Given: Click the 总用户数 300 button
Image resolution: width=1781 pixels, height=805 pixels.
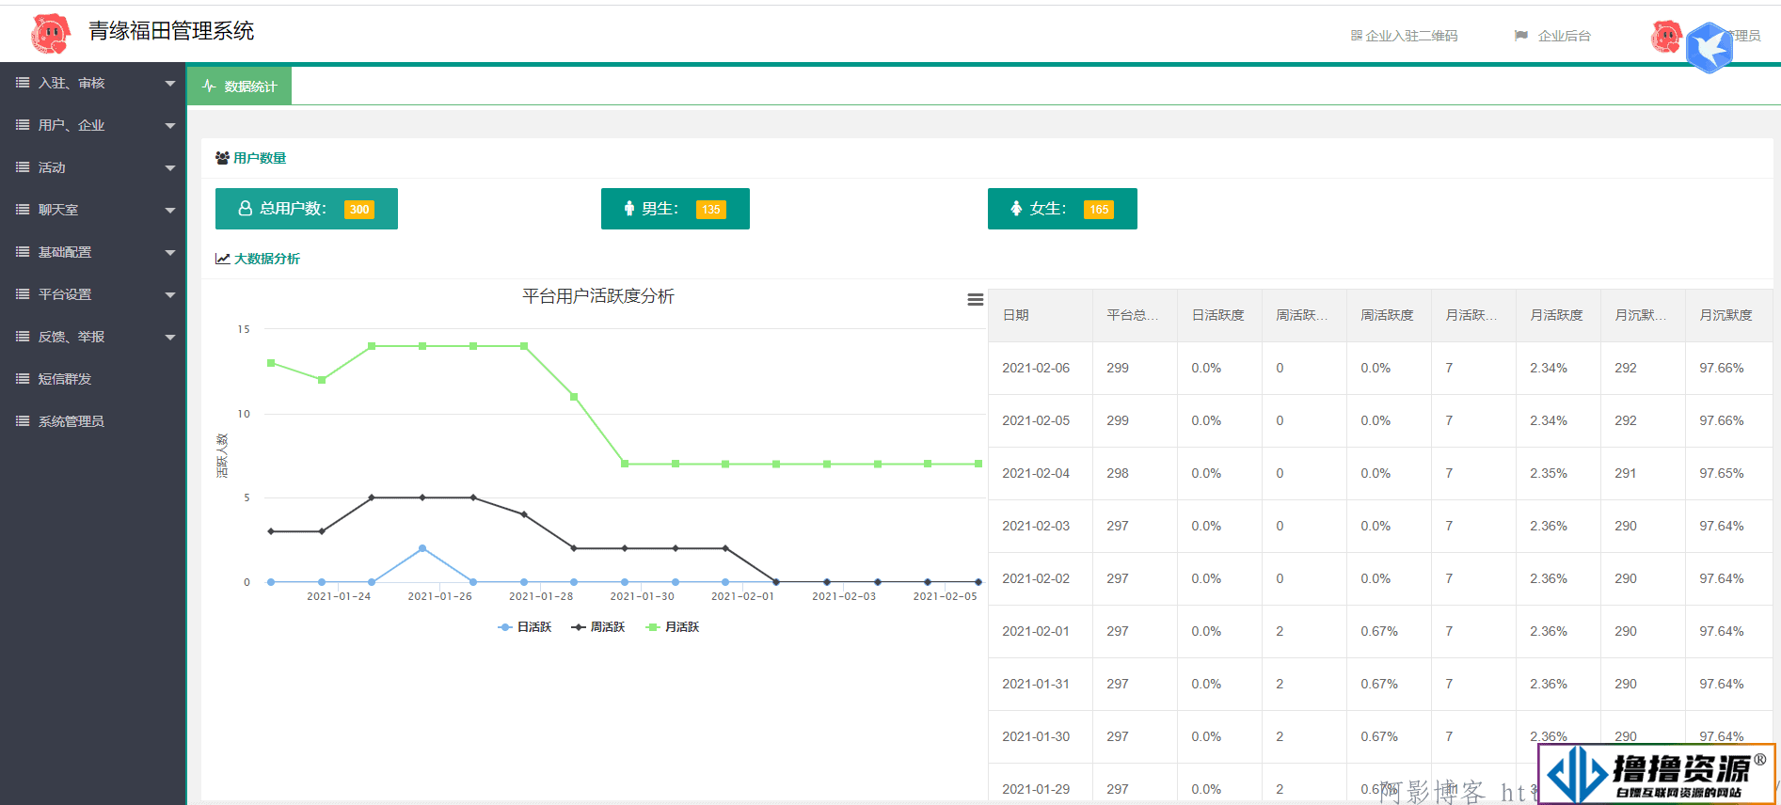Looking at the screenshot, I should coord(307,209).
